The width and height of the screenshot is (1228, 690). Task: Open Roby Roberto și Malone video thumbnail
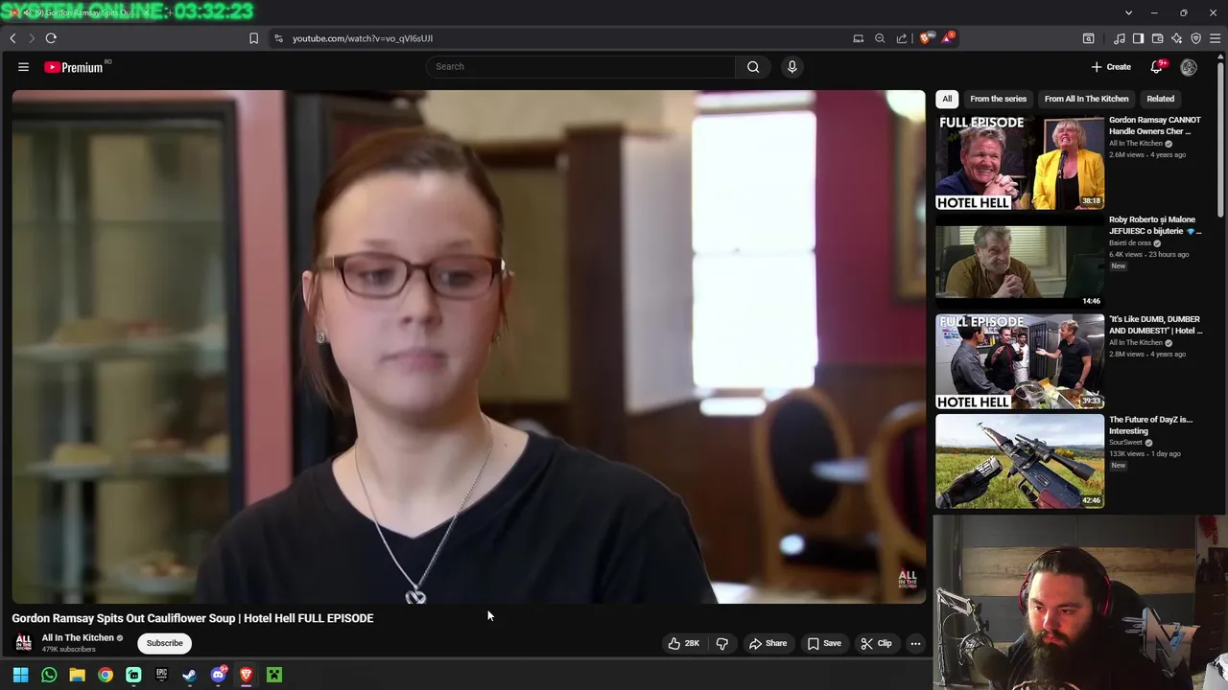coord(1020,262)
